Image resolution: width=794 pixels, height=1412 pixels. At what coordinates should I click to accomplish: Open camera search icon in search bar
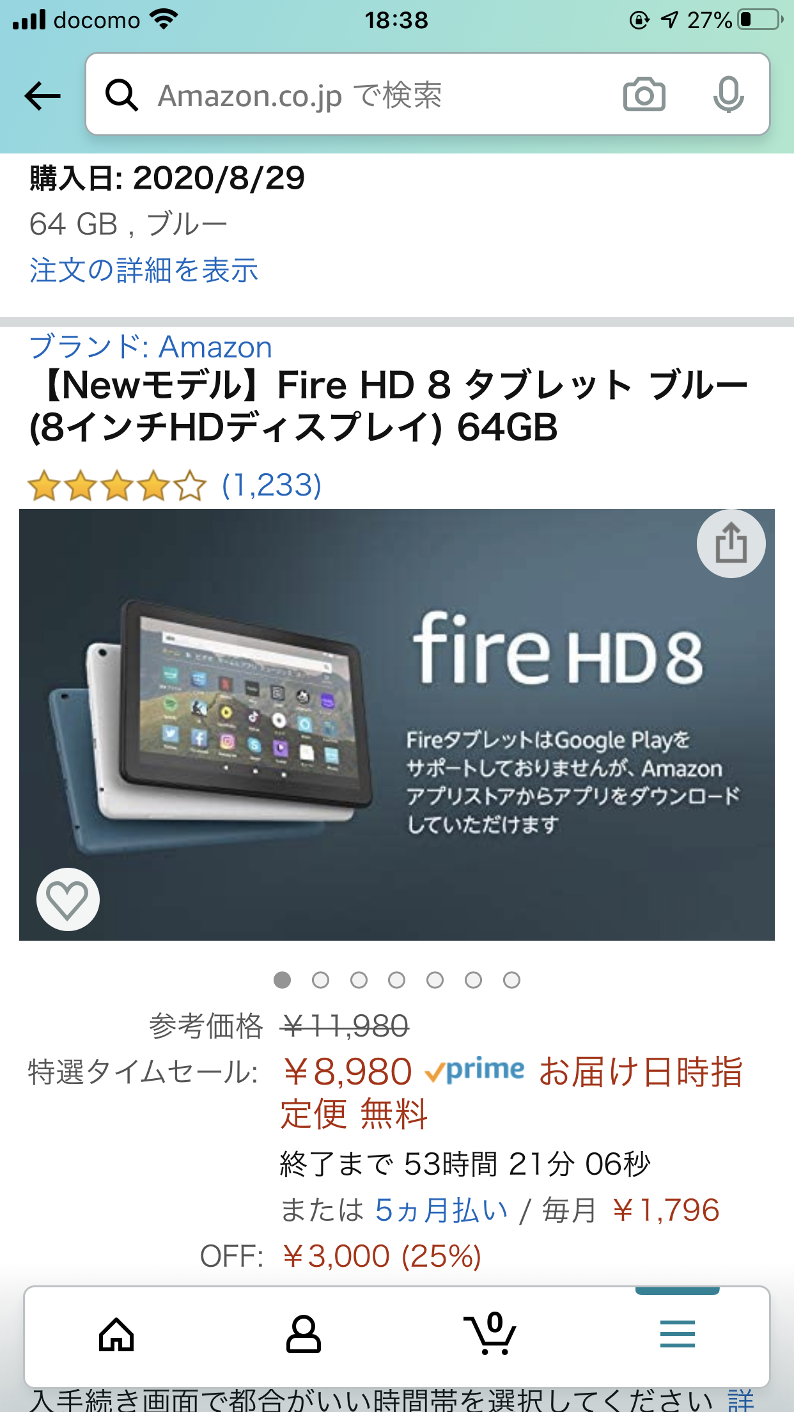pyautogui.click(x=644, y=95)
